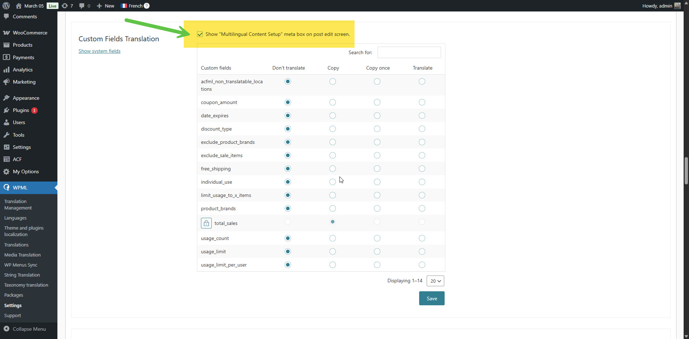Click the Save button
This screenshot has width=689, height=339.
pyautogui.click(x=431, y=298)
